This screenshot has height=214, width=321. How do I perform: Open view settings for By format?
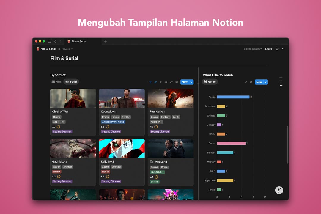point(177,82)
